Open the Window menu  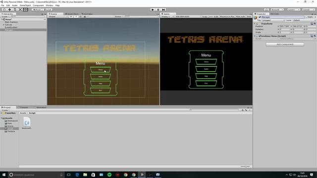pos(50,5)
